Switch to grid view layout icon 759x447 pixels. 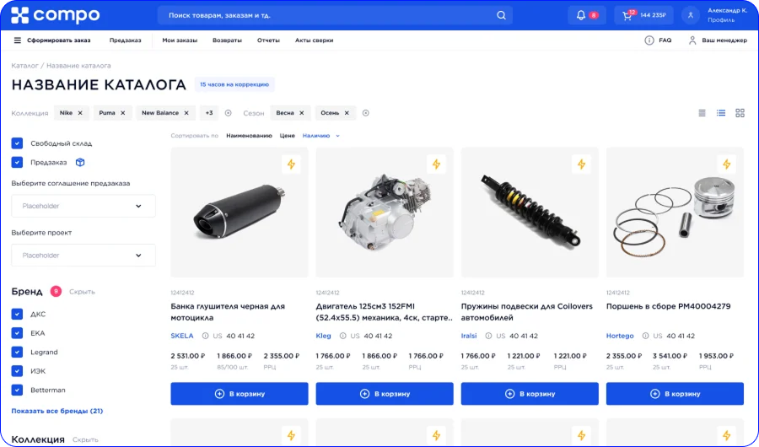pos(740,113)
